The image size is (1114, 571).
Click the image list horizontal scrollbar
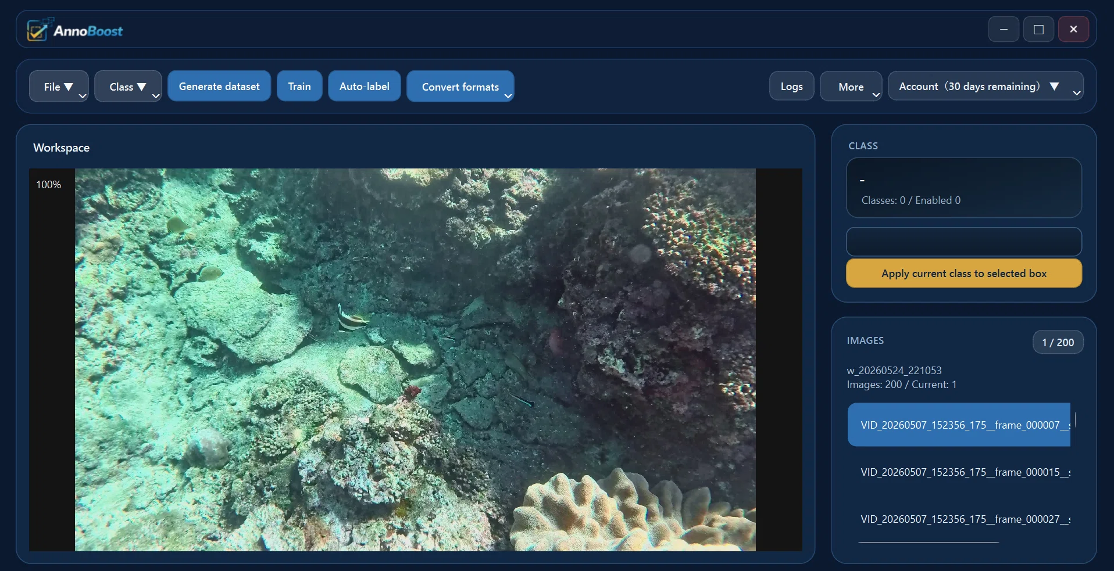click(x=929, y=543)
